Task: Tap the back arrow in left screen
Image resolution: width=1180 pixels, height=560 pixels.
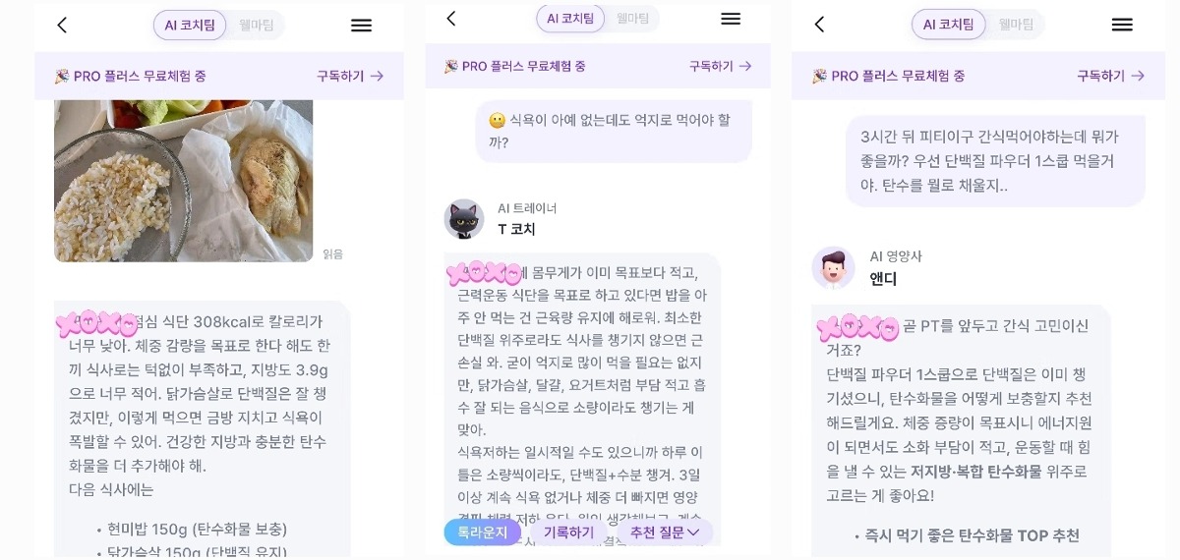Action: (62, 26)
